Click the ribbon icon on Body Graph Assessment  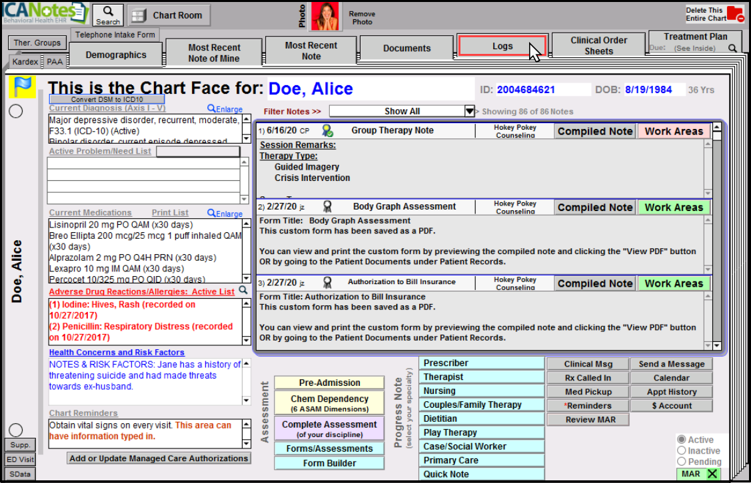click(x=327, y=206)
